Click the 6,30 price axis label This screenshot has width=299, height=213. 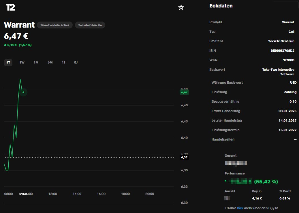click(x=184, y=203)
